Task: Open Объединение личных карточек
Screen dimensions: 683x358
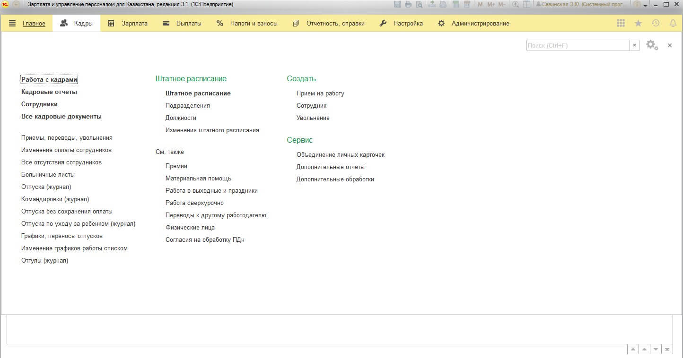Action: point(341,155)
